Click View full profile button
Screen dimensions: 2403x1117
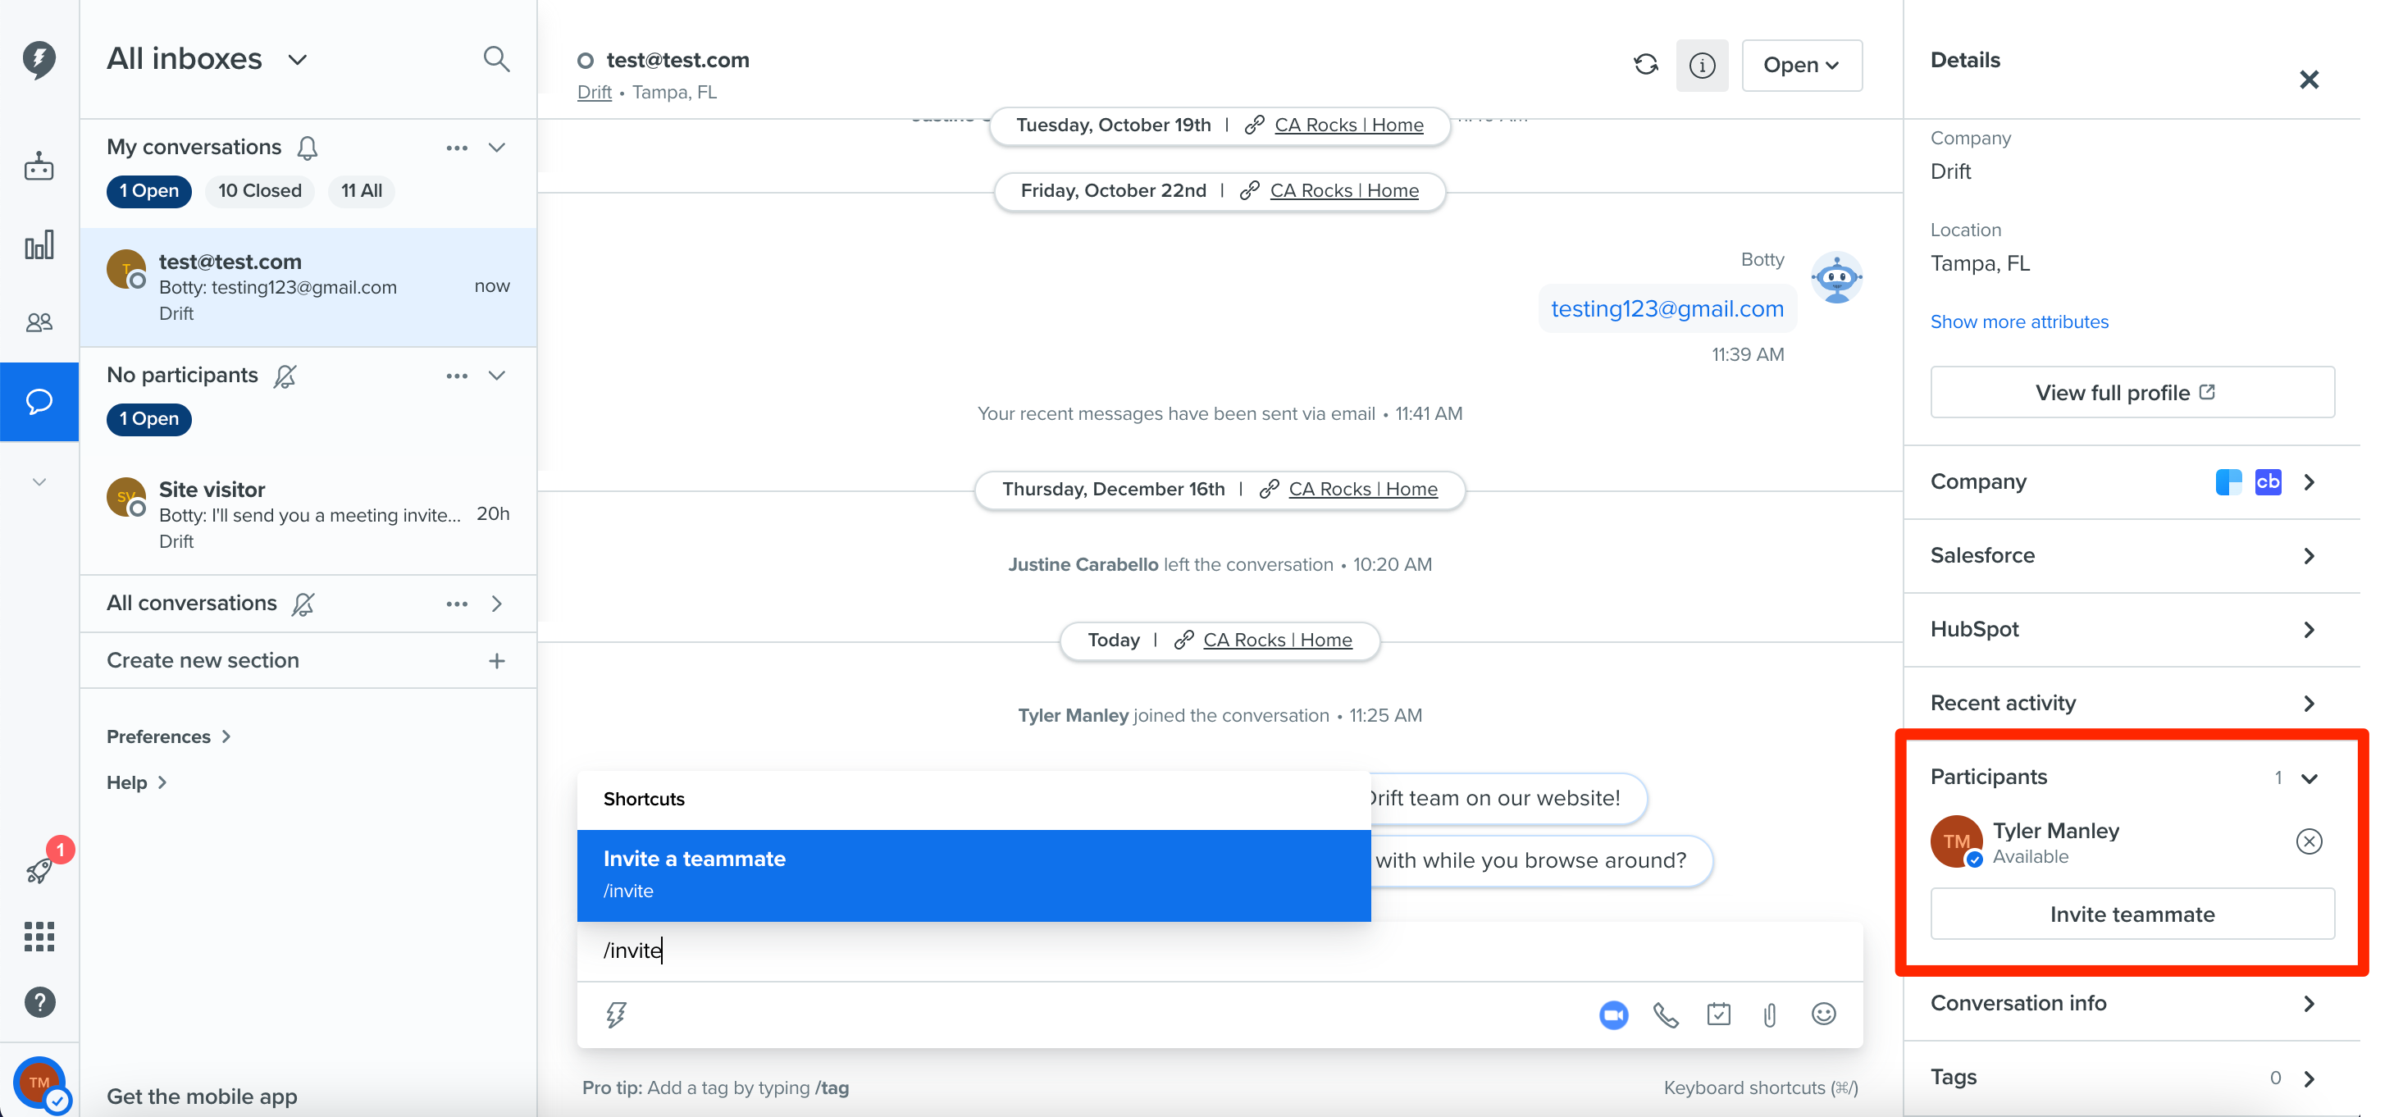2132,392
